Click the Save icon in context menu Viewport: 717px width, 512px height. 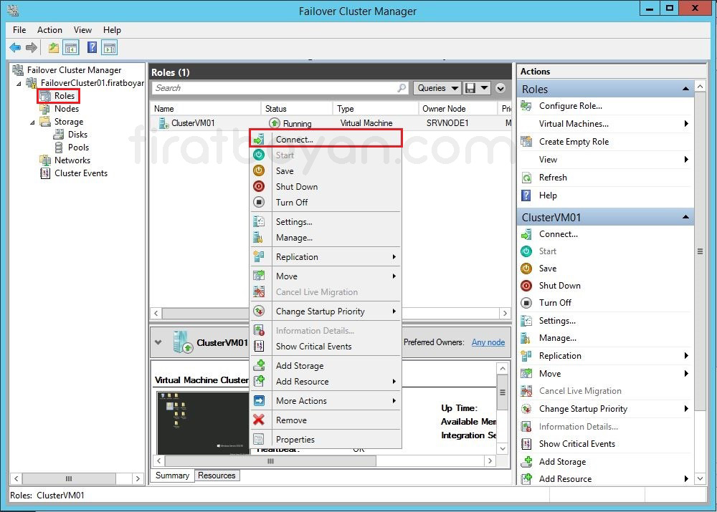point(259,171)
